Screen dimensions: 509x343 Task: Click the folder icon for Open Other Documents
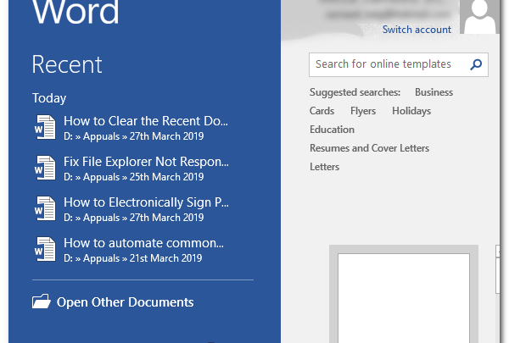(41, 302)
